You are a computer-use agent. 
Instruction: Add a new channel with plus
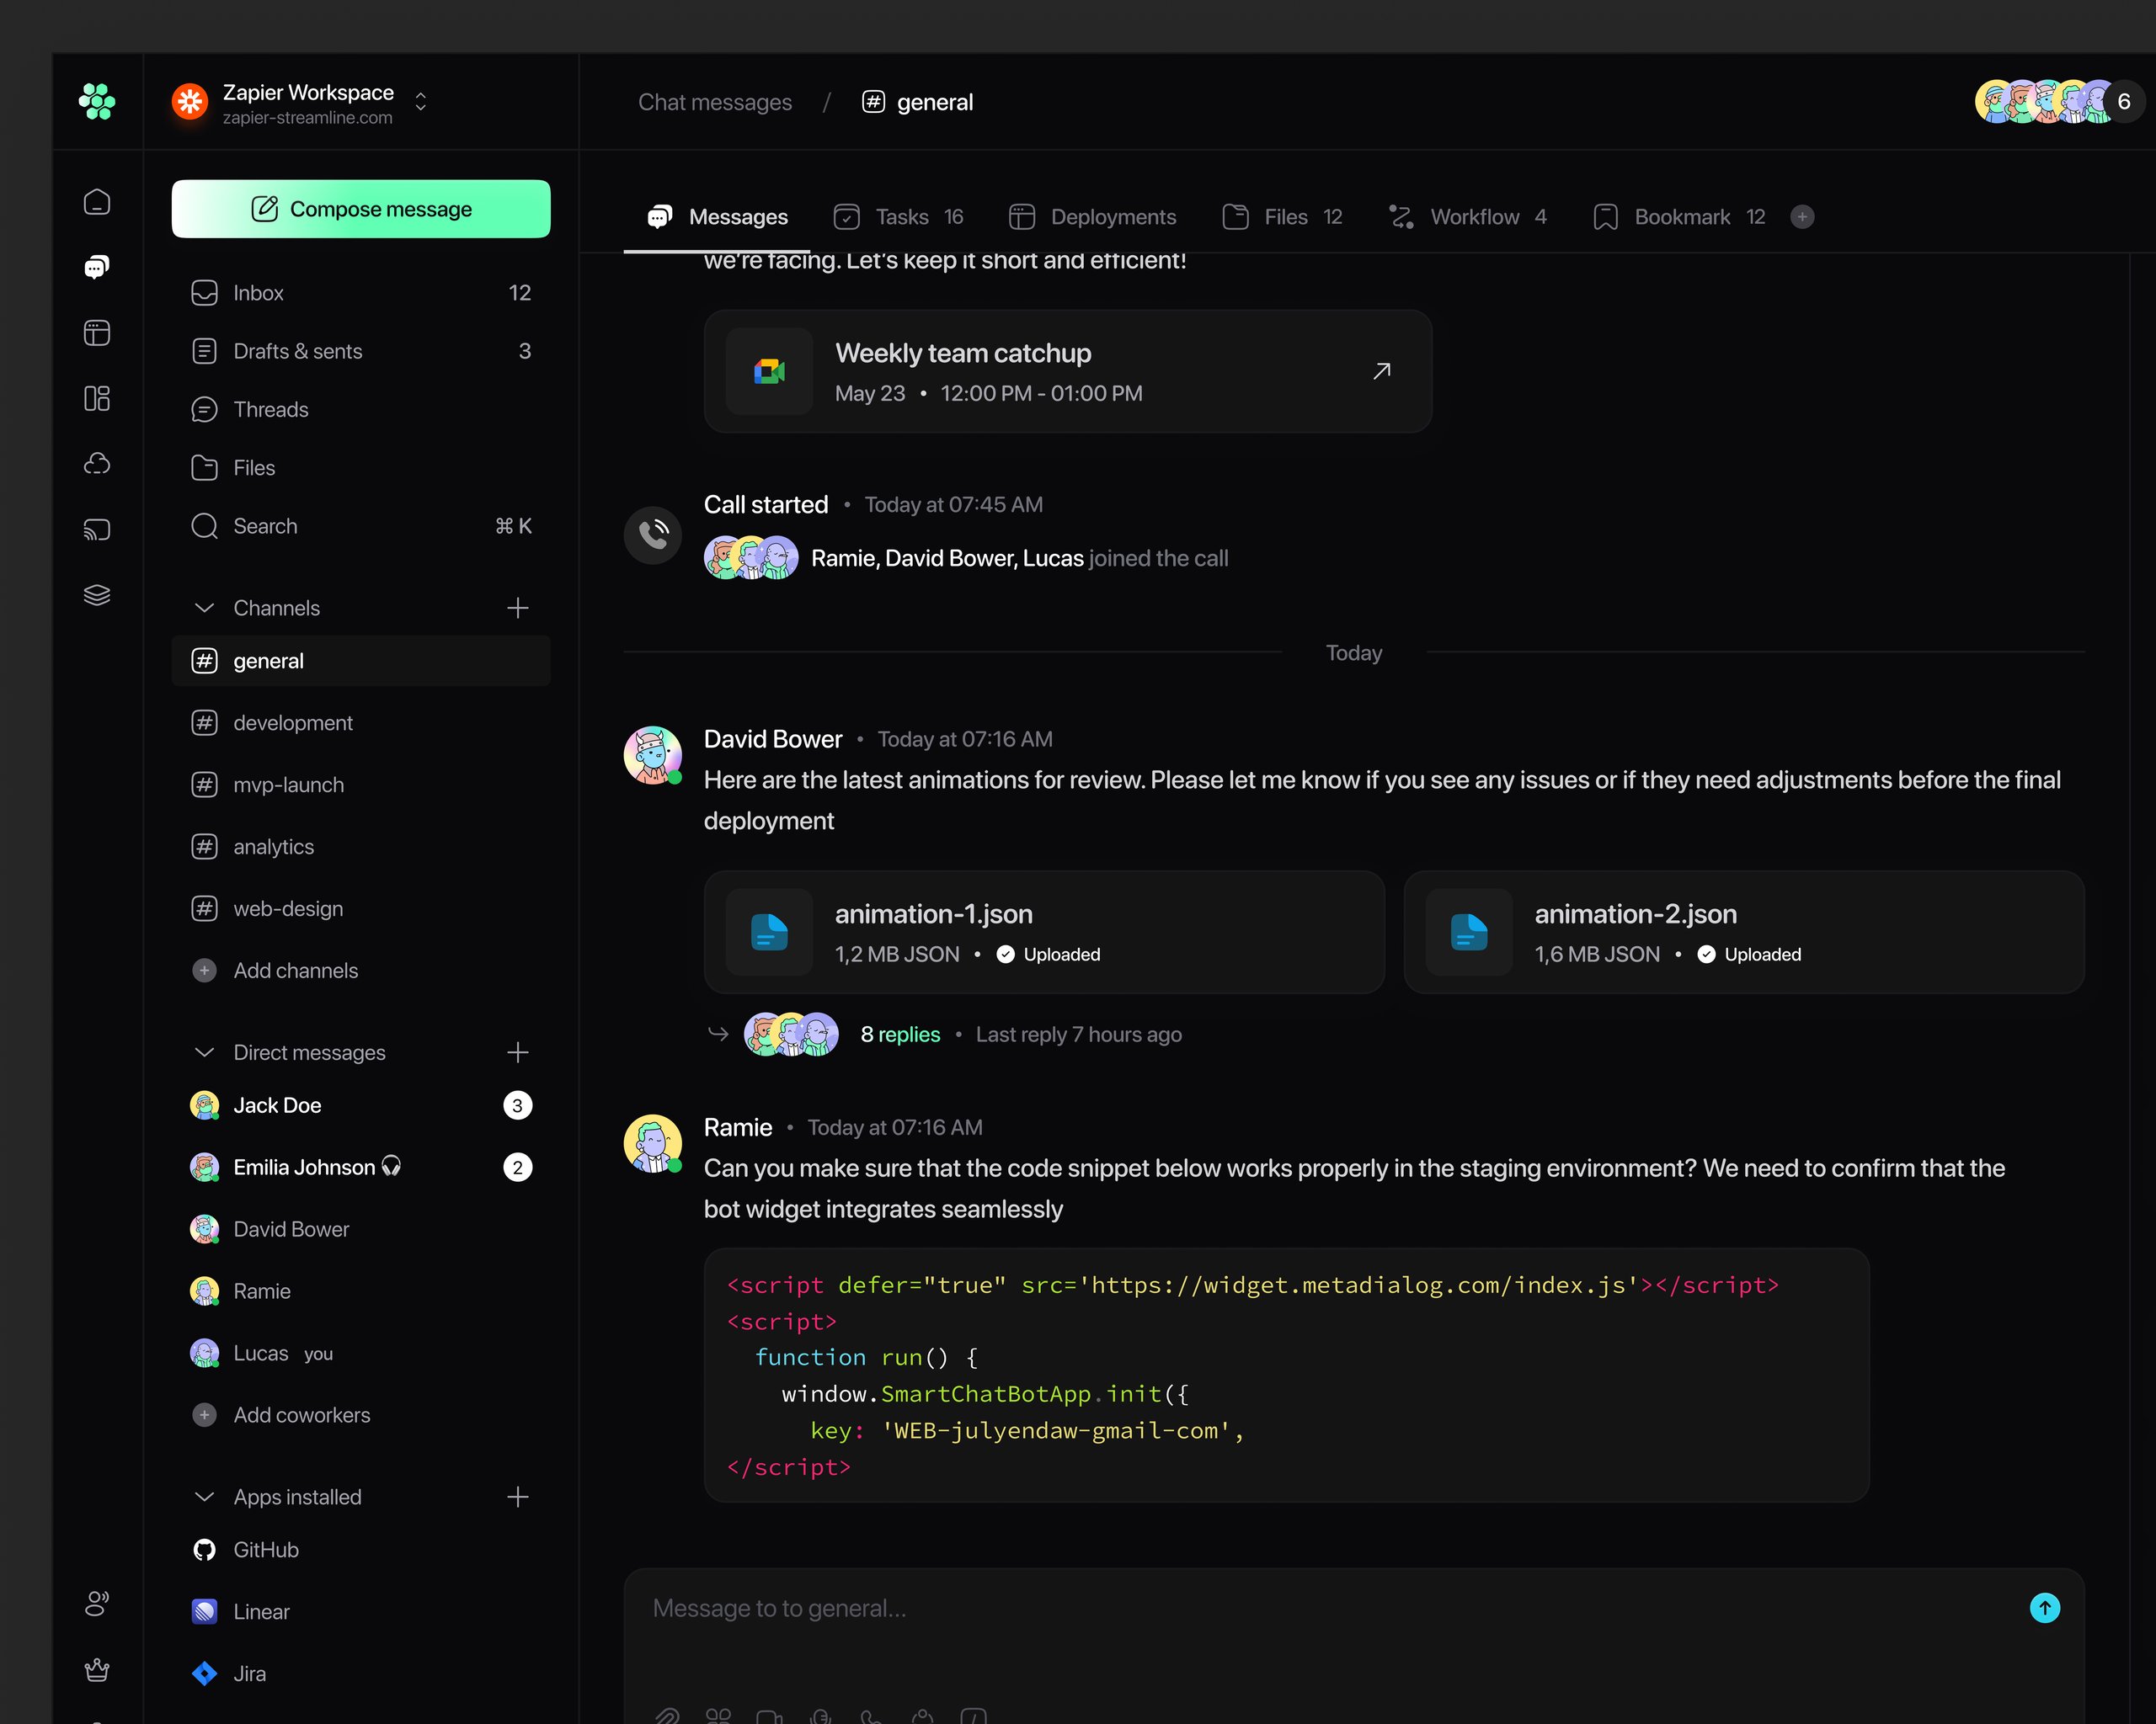[x=518, y=608]
